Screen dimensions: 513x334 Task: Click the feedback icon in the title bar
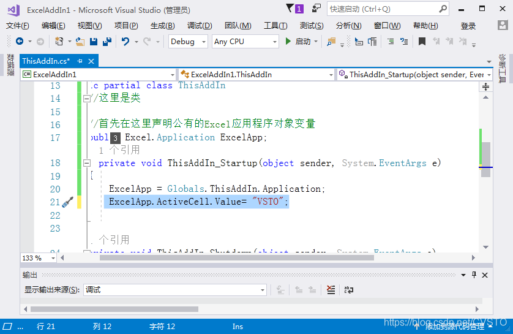(316, 8)
